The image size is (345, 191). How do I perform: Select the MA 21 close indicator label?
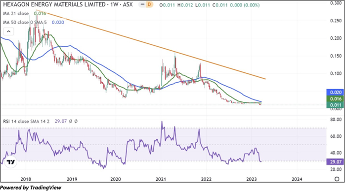(x=16, y=14)
